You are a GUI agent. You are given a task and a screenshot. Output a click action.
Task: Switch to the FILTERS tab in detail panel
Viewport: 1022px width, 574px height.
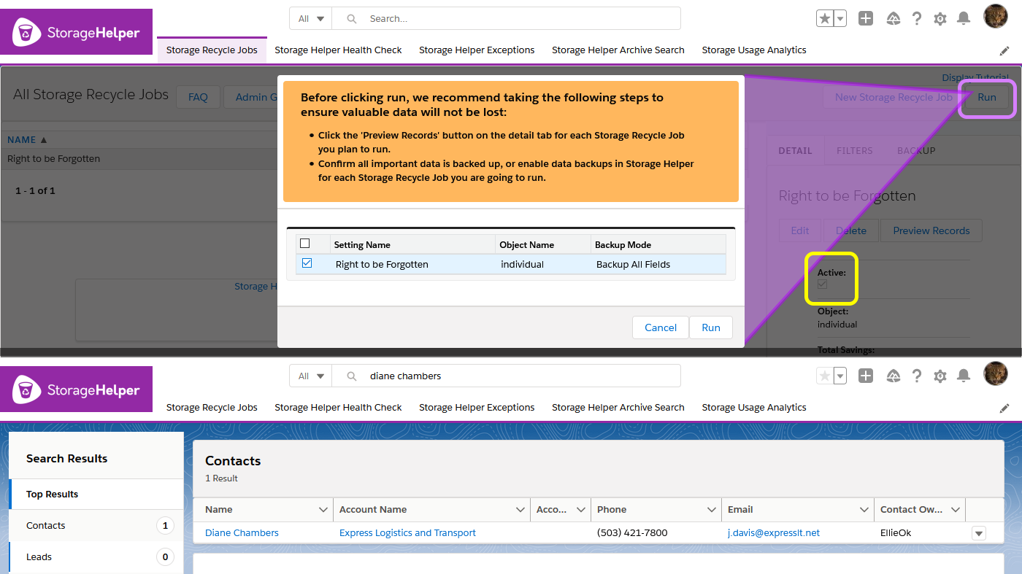(854, 151)
